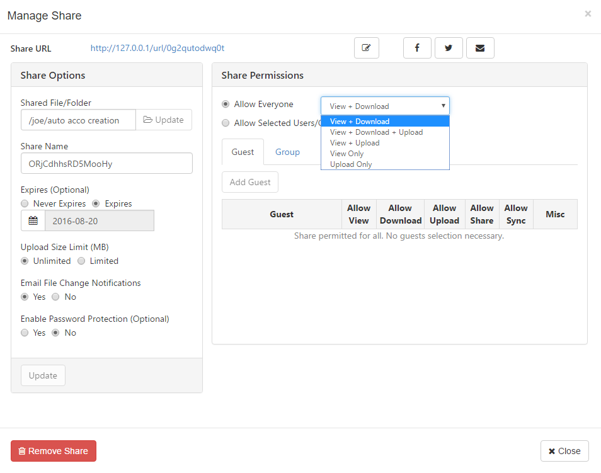Click the Misc column header
This screenshot has width=601, height=473.
click(555, 214)
